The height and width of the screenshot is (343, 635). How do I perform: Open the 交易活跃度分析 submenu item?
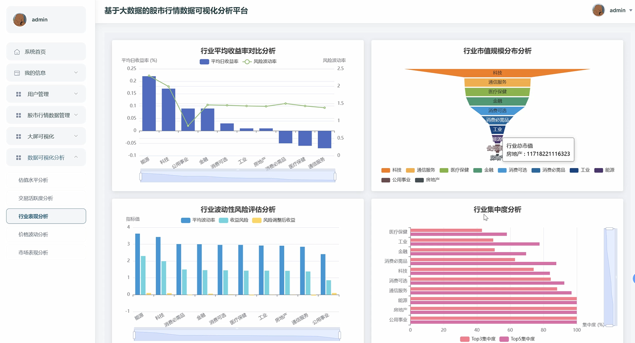(x=46, y=198)
